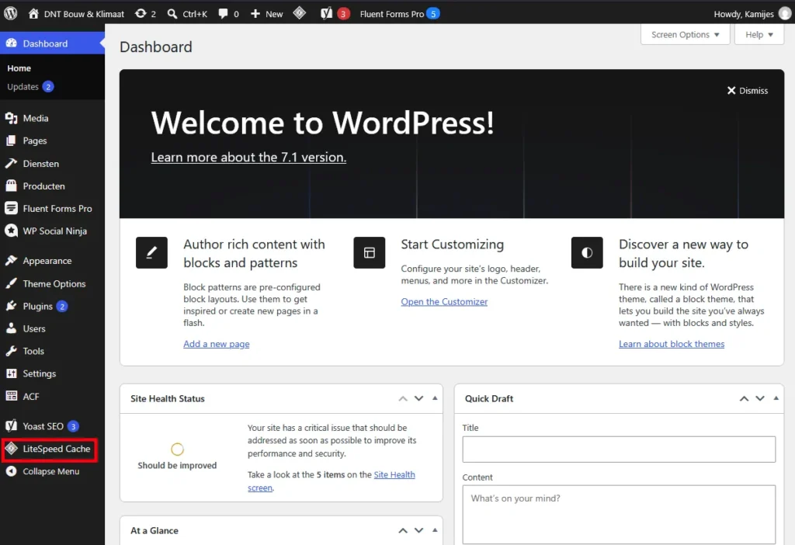Click the Yoast SEO sidebar icon
795x545 pixels.
coord(11,426)
